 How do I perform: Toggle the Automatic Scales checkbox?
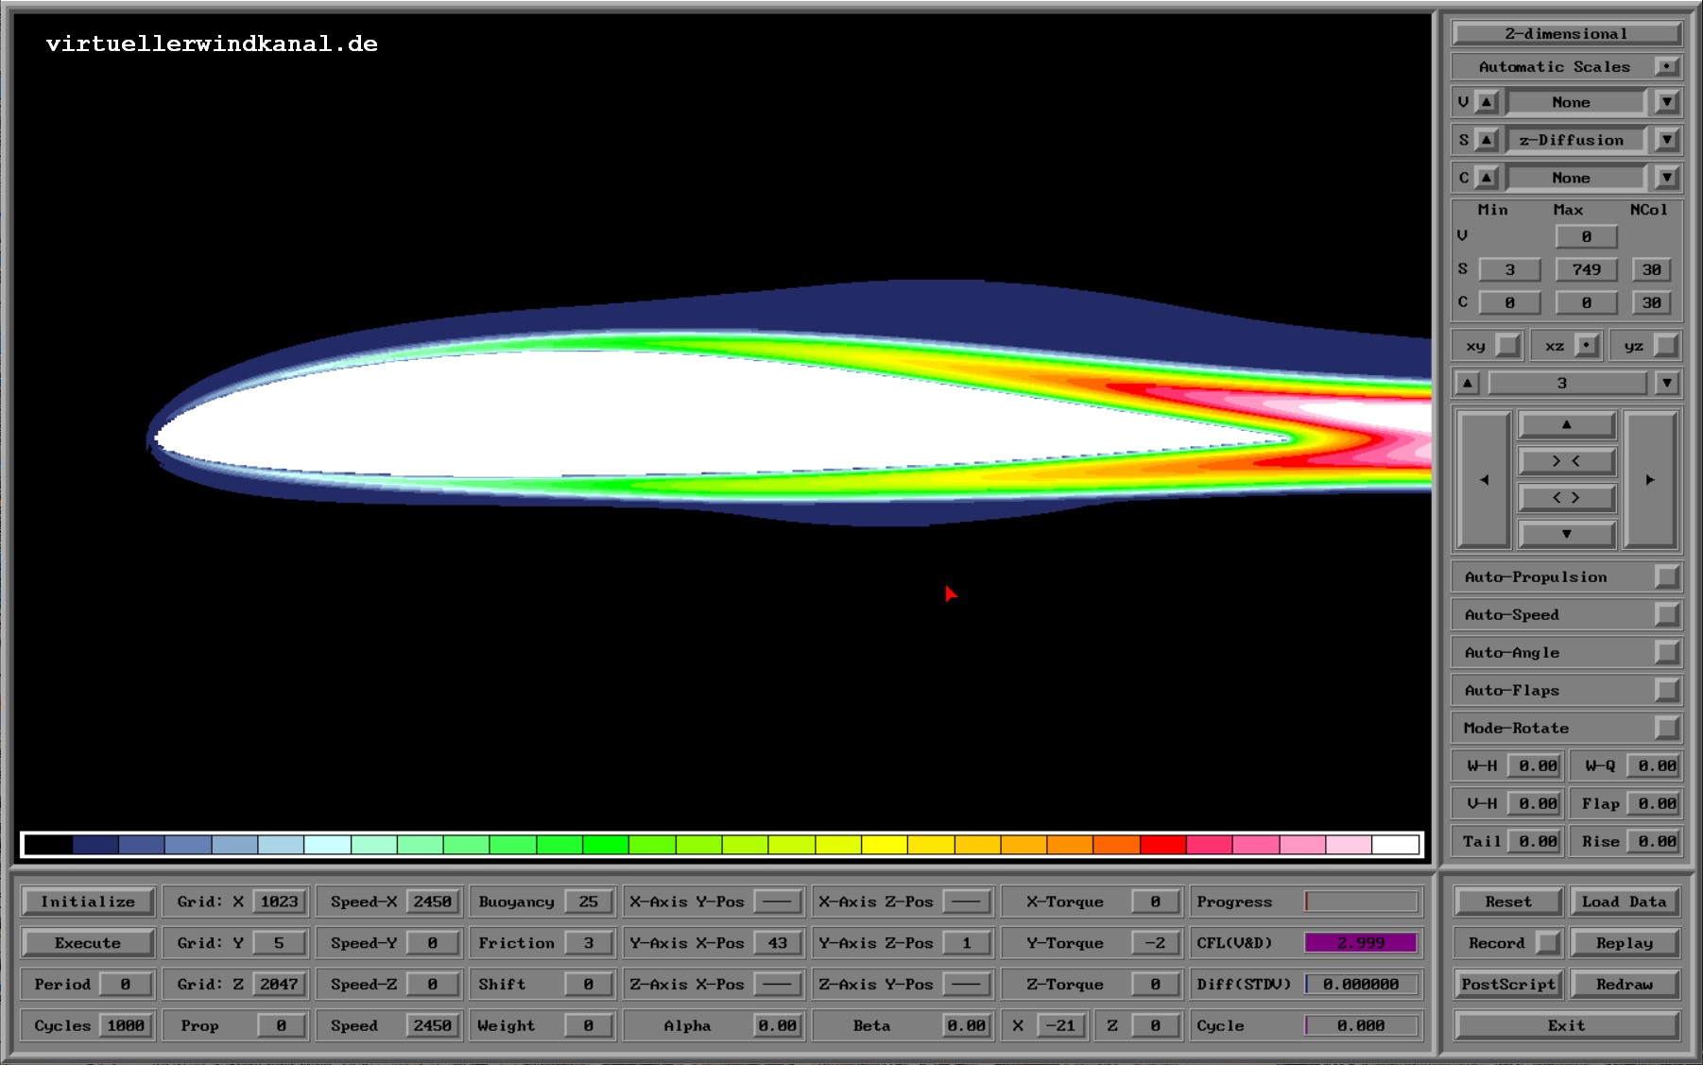point(1667,67)
